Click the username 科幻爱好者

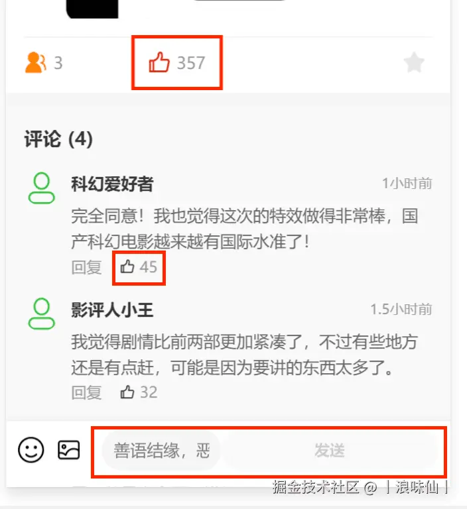pyautogui.click(x=112, y=184)
